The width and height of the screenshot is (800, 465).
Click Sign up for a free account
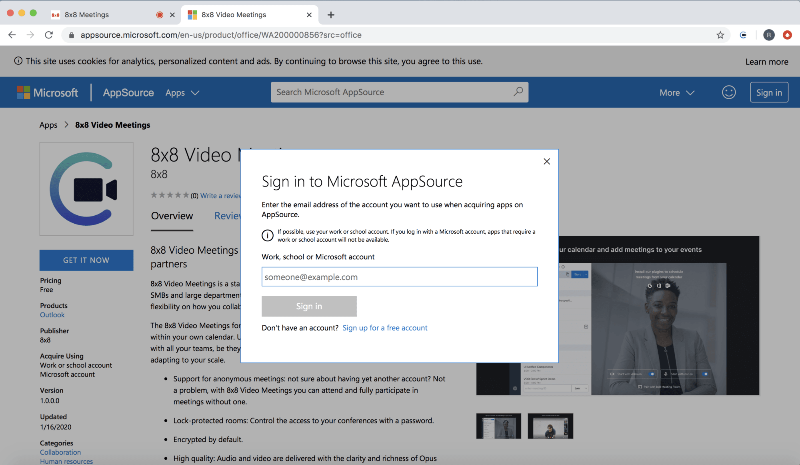point(385,328)
